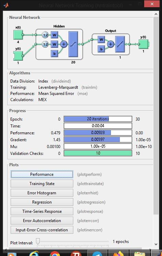Screen dimensions: 162x256
Task: Click the (plotresponse) function name
Action: [x=90, y=211]
